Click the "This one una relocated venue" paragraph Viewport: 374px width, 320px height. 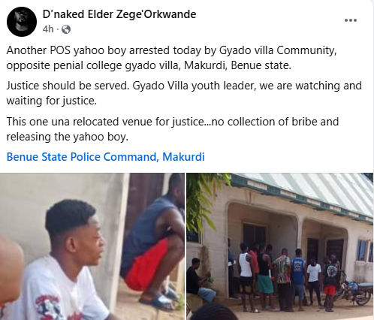coord(173,129)
